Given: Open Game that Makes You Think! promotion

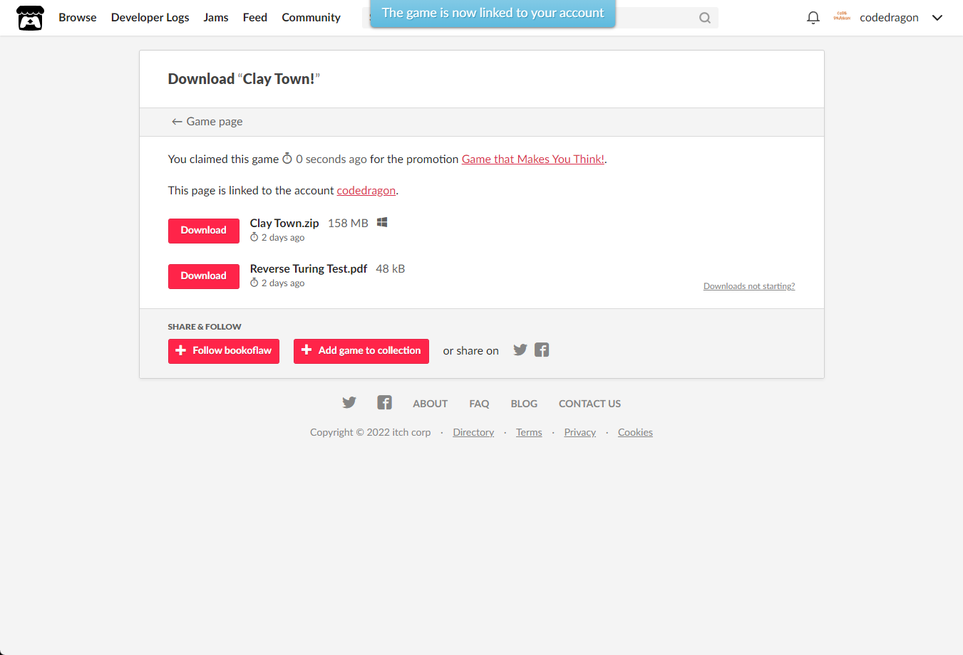Looking at the screenshot, I should (533, 159).
